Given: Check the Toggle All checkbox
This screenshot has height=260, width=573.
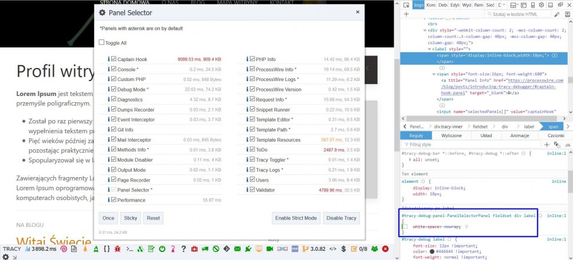Looking at the screenshot, I should point(102,42).
